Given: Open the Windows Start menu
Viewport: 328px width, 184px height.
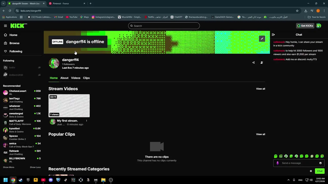Looking at the screenshot, I should [5, 180].
